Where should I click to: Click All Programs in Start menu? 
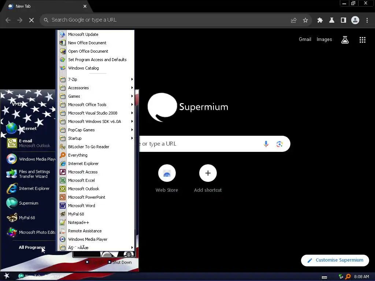point(32,247)
